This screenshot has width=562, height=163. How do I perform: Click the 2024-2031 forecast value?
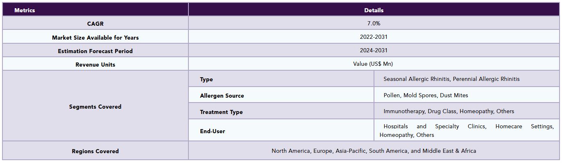(374, 51)
